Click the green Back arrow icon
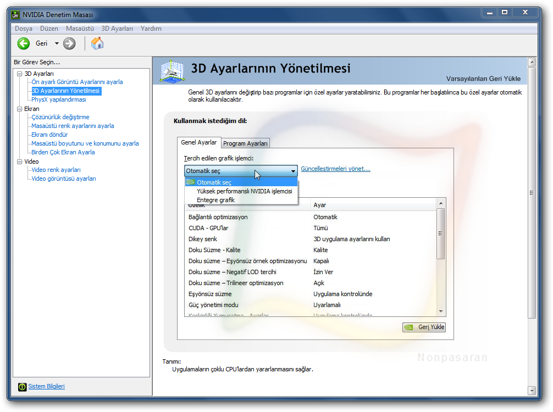 click(x=24, y=43)
